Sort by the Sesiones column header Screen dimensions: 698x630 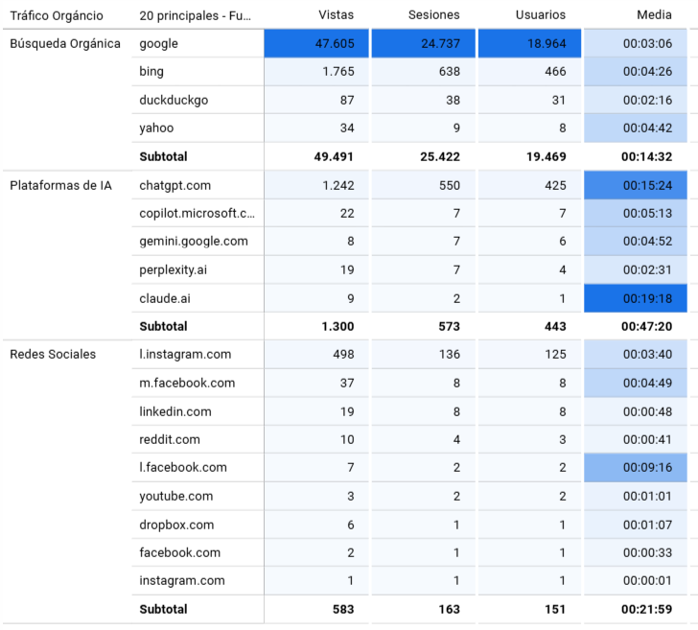(433, 15)
